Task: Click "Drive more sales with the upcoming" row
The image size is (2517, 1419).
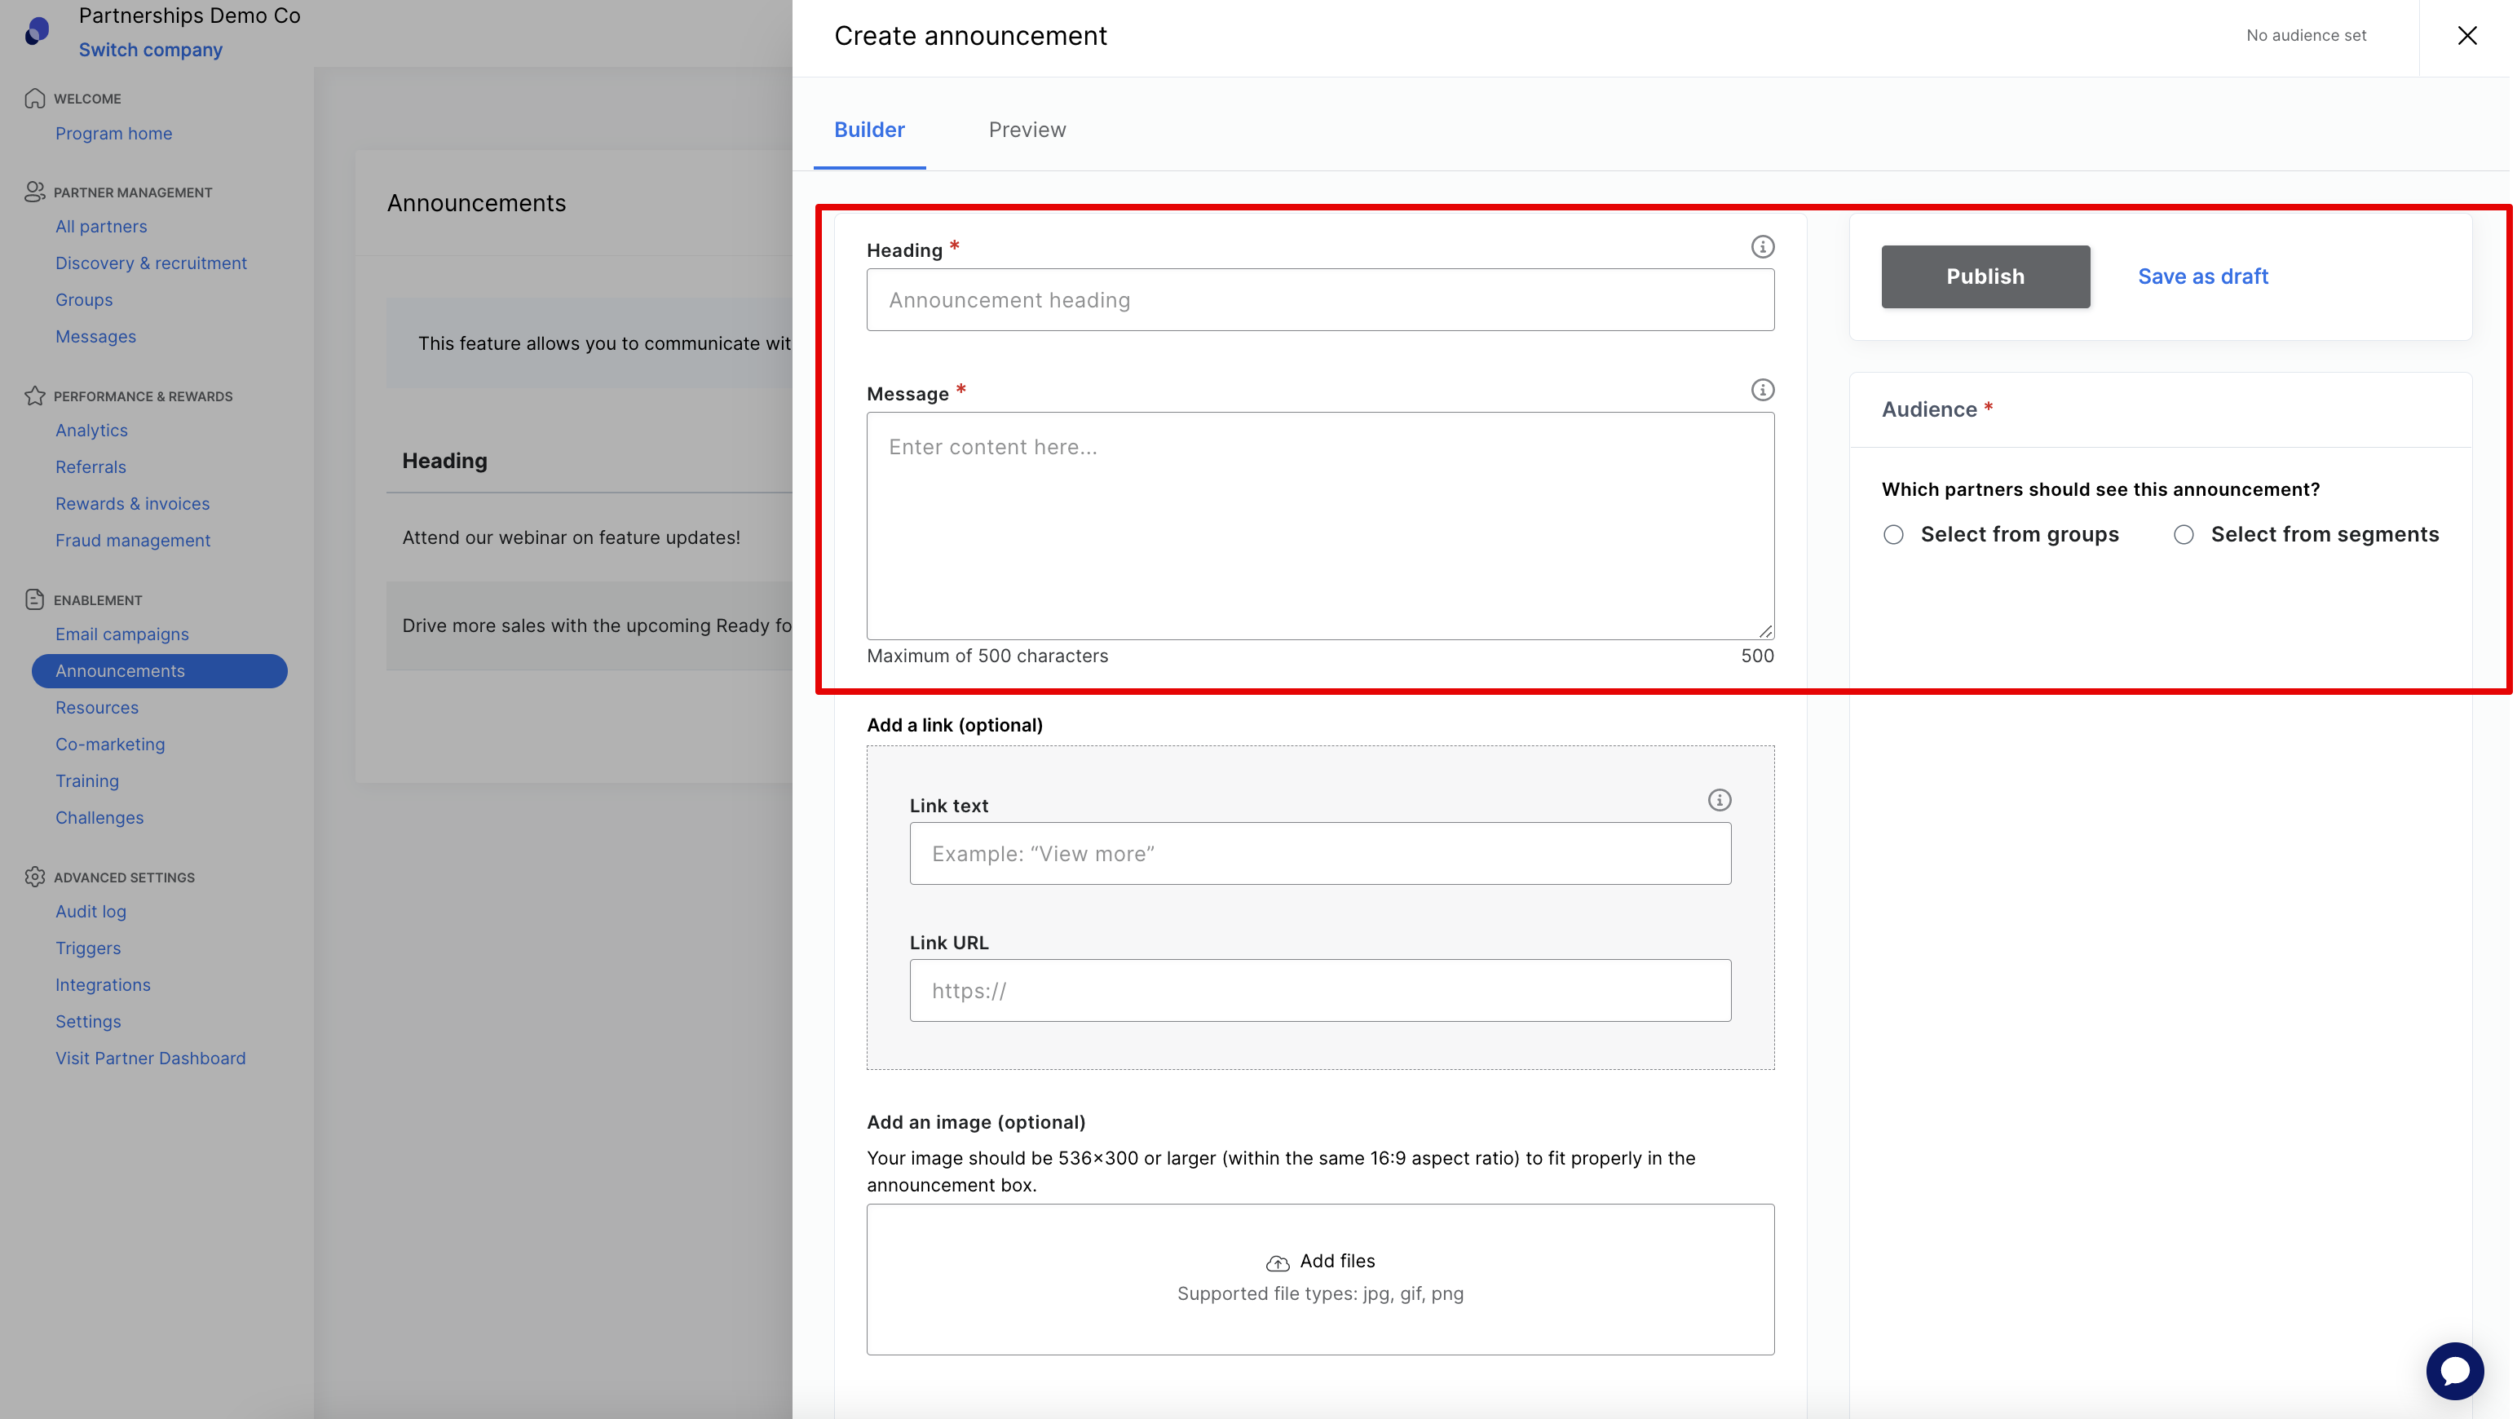Action: point(590,626)
